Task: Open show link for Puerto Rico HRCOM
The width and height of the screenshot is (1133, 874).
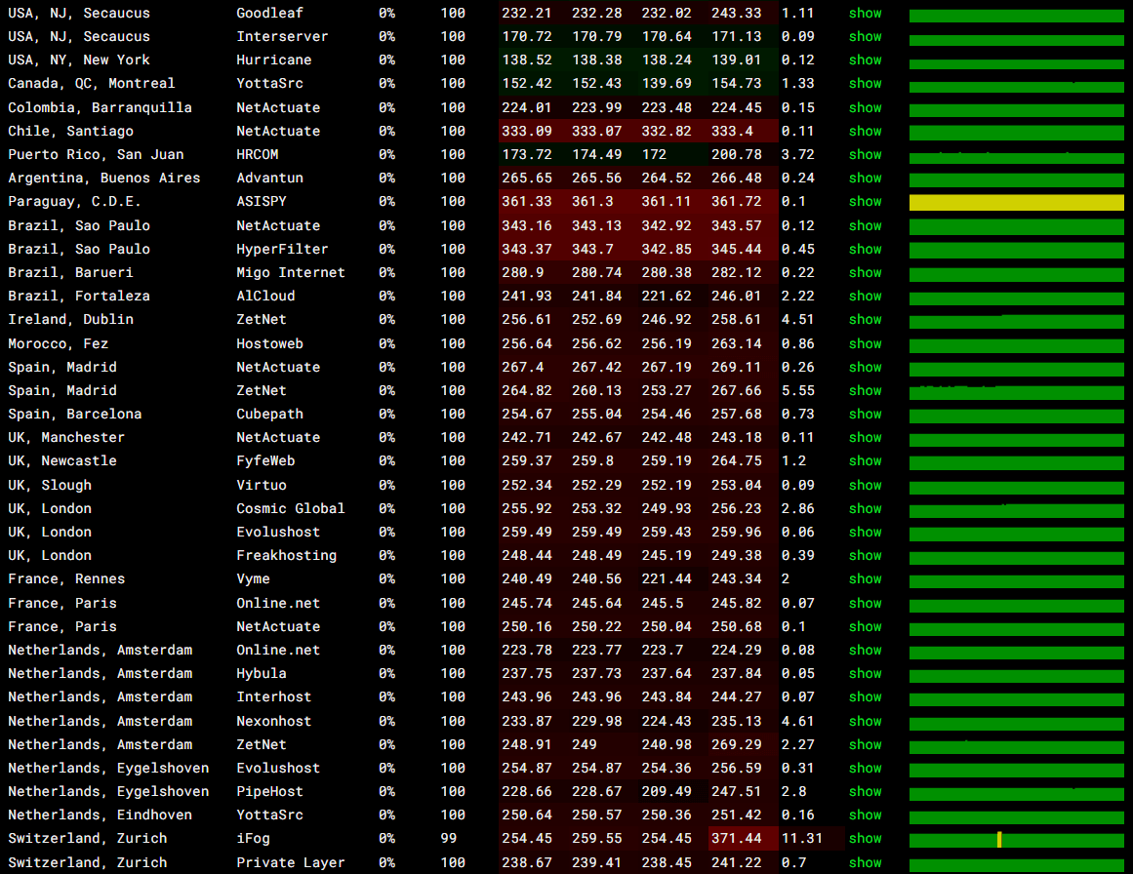Action: pyautogui.click(x=865, y=154)
